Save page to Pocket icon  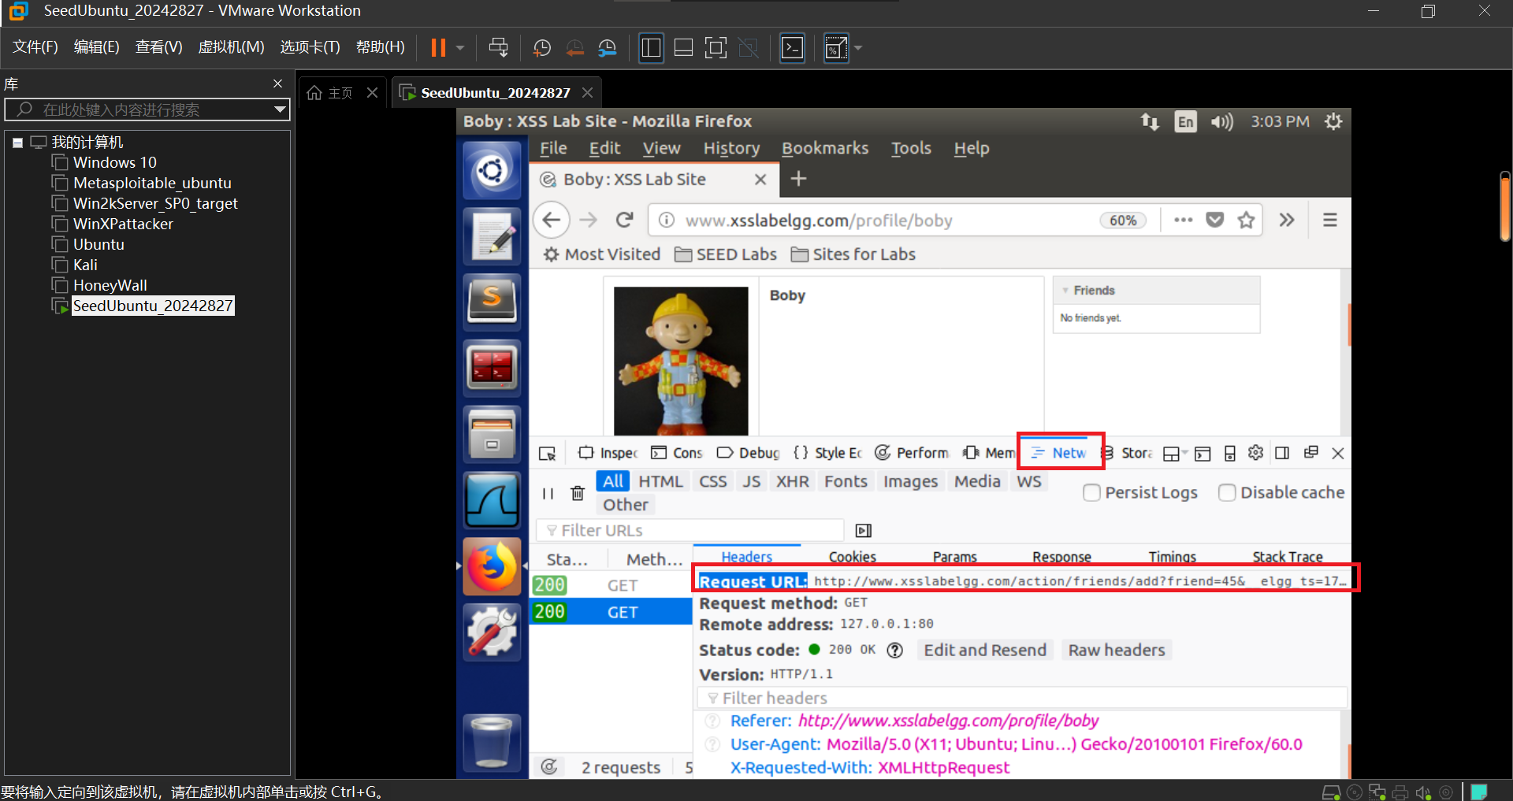tap(1215, 220)
